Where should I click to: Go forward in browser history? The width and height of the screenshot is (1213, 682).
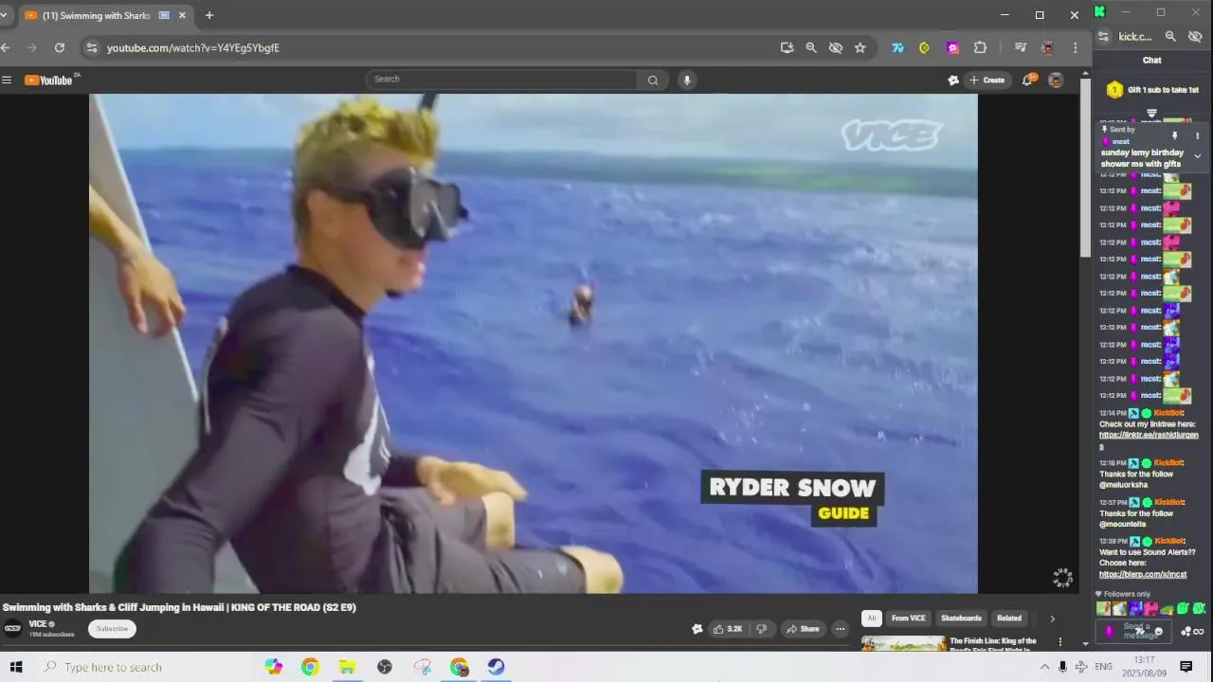tap(32, 47)
